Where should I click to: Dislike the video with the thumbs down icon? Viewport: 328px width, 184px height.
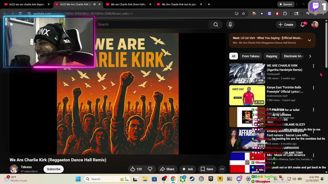tap(150, 169)
